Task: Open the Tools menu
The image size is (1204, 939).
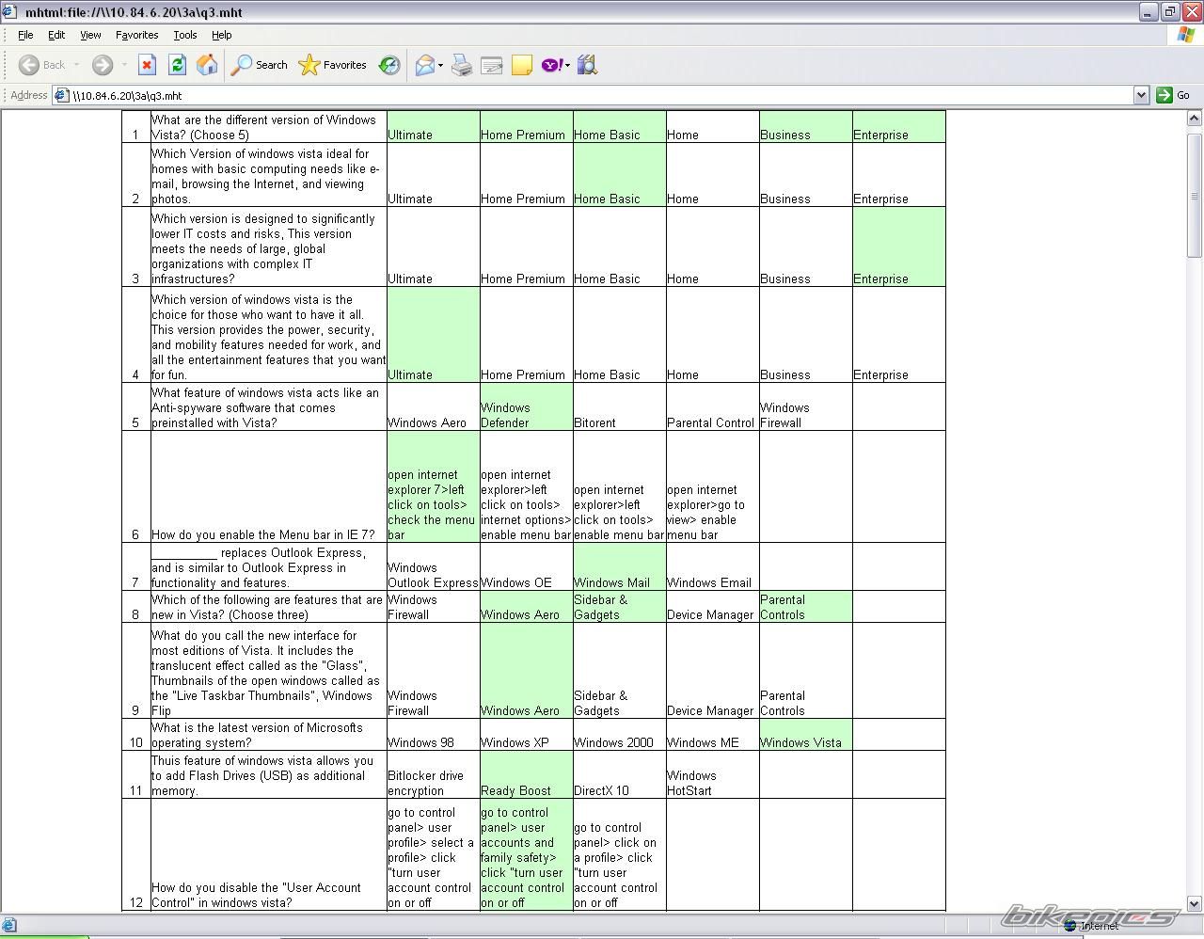Action: [x=185, y=35]
